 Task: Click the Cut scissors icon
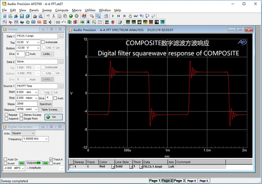pos(54,16)
